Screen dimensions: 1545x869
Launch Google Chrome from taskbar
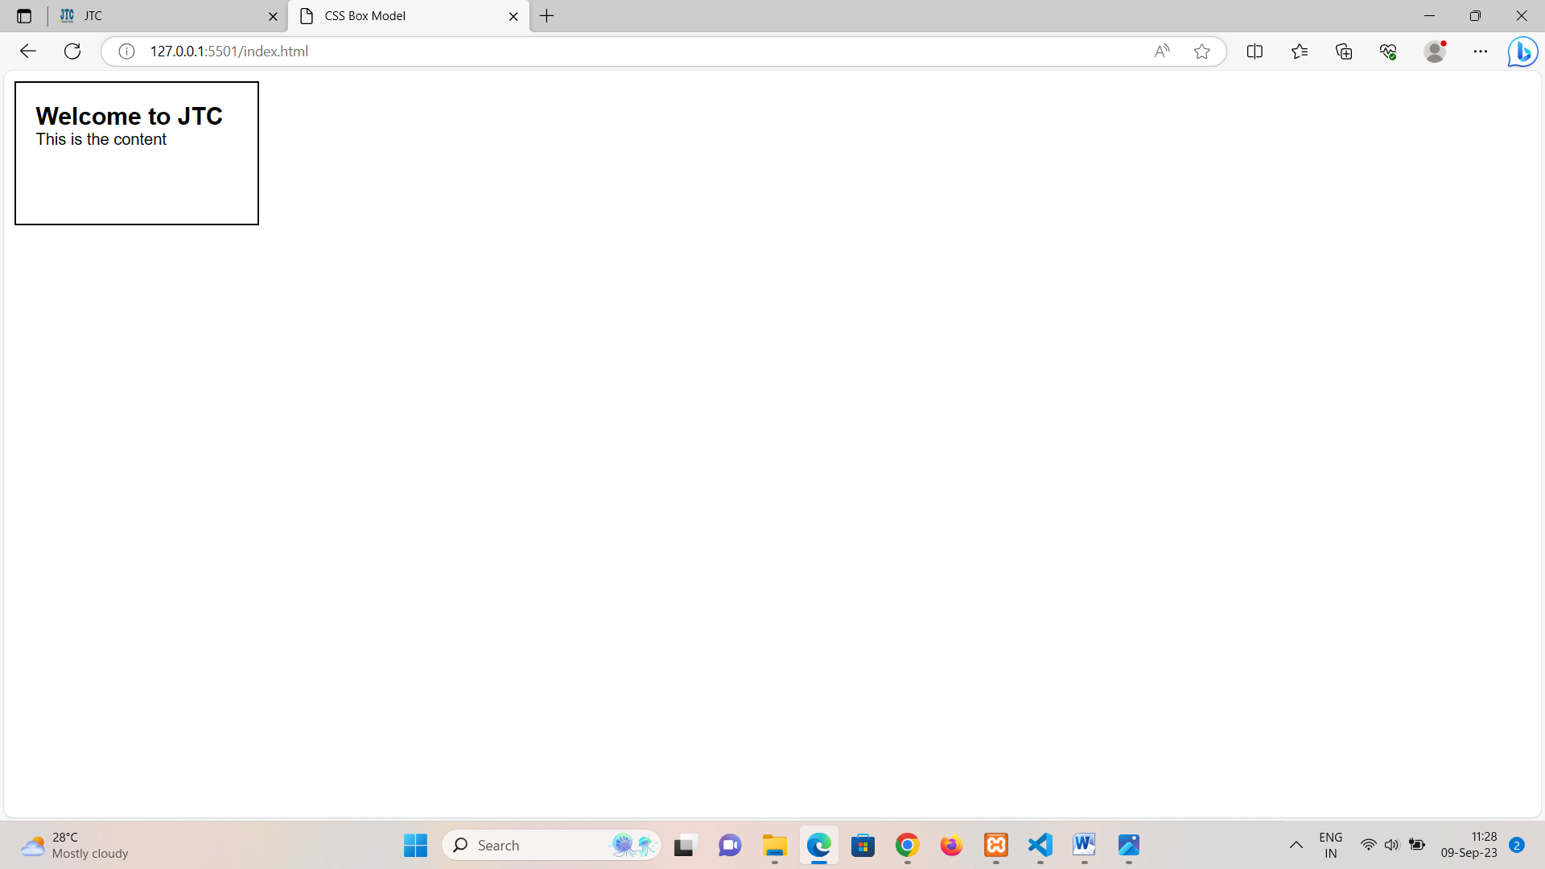pyautogui.click(x=908, y=846)
